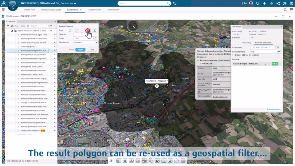Screen dimensions: 295x166
Task: Click the Apply button in Spatial Filtering
Action: 80,50
